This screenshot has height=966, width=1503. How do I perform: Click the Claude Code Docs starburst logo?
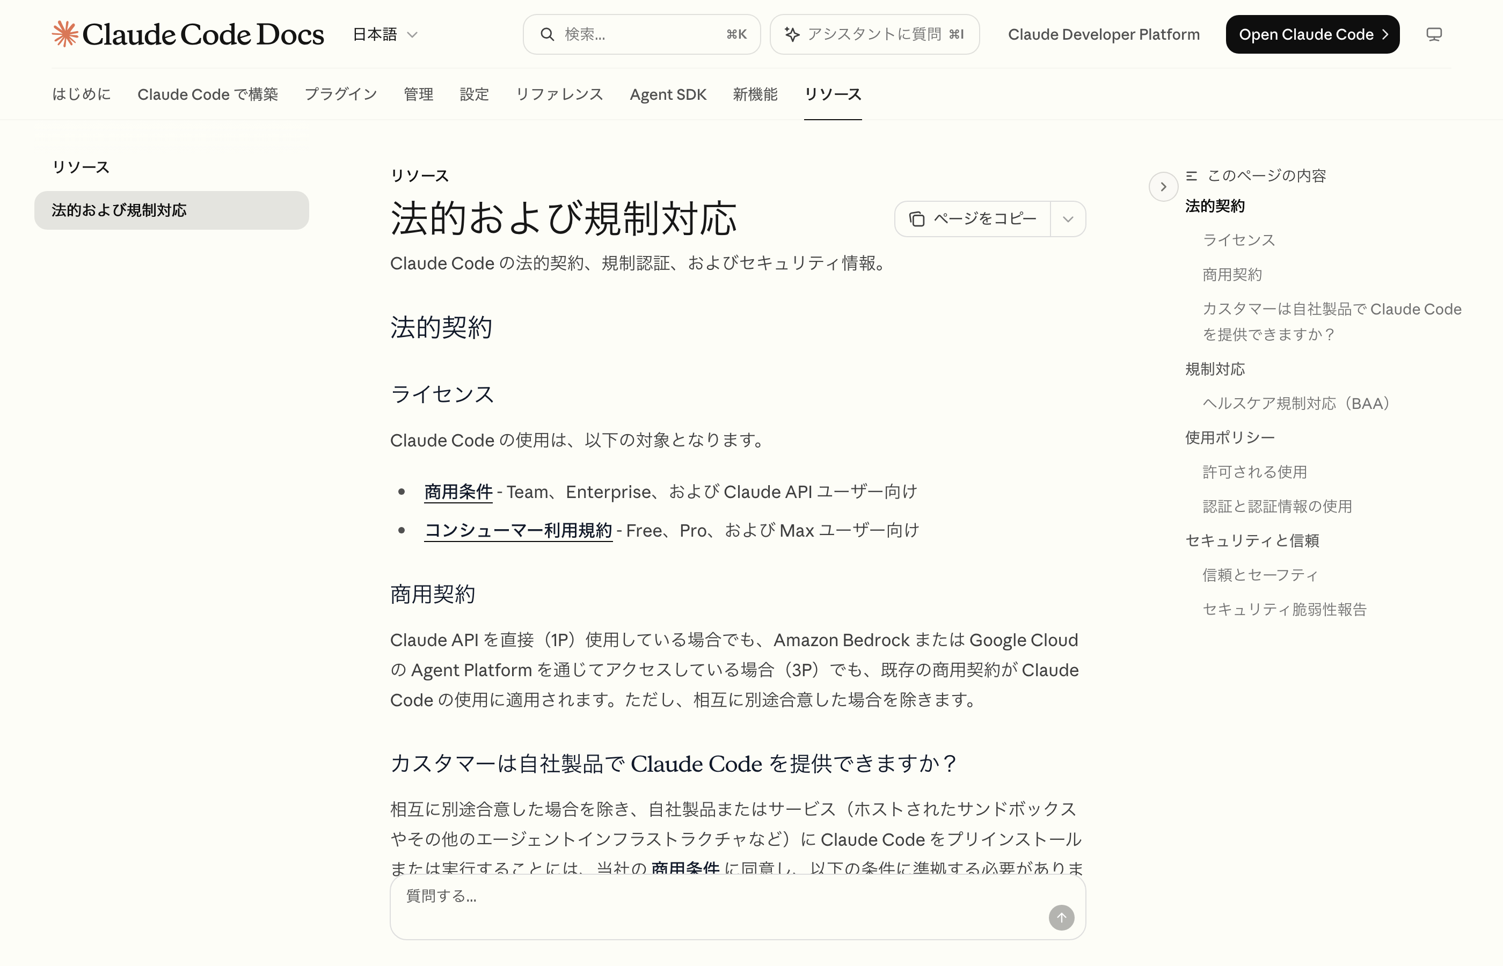(65, 34)
